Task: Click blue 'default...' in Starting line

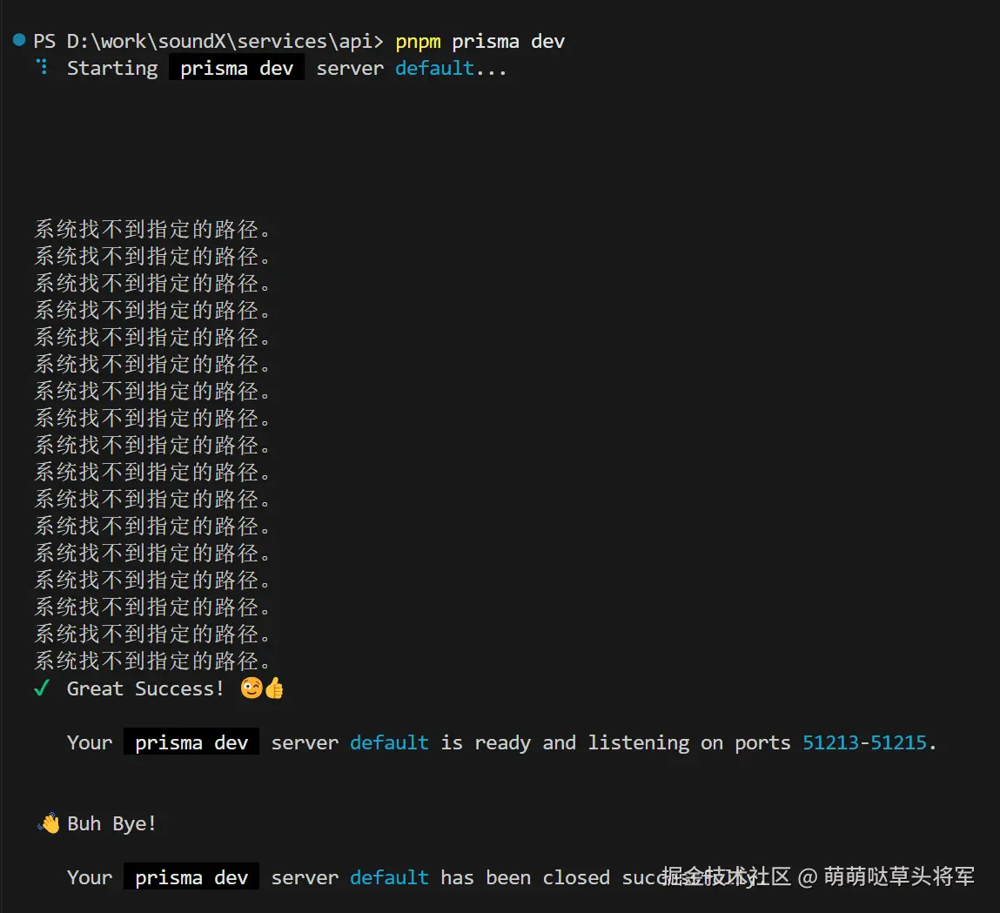Action: click(451, 68)
